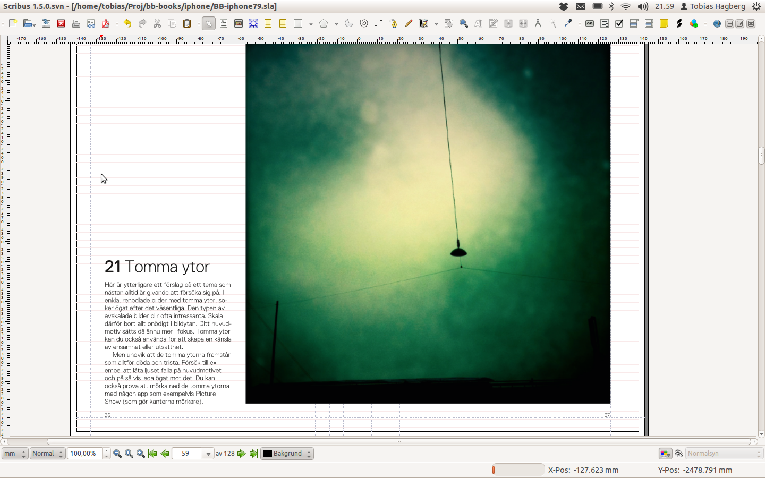Viewport: 765px width, 478px height.
Task: Select the Spiral drawing tool
Action: 364,23
